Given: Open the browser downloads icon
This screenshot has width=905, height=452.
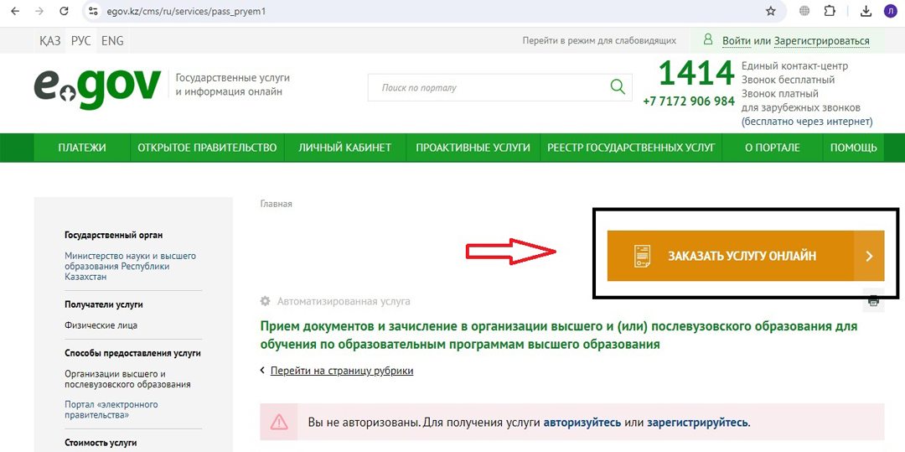Looking at the screenshot, I should click(x=866, y=11).
